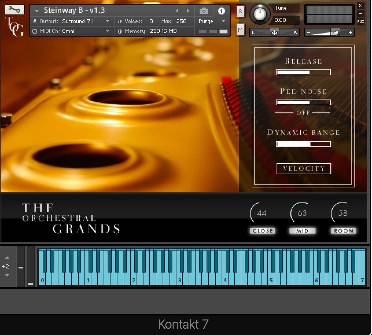Mute the Steinway B instrument
The width and height of the screenshot is (372, 335).
pyautogui.click(x=240, y=30)
